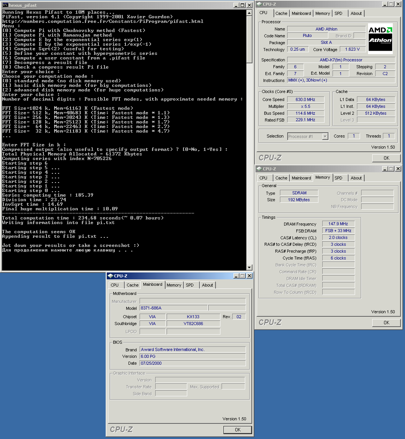The width and height of the screenshot is (405, 439).
Task: Click the Rated FSB value '229.1 MHz'
Action: point(305,120)
